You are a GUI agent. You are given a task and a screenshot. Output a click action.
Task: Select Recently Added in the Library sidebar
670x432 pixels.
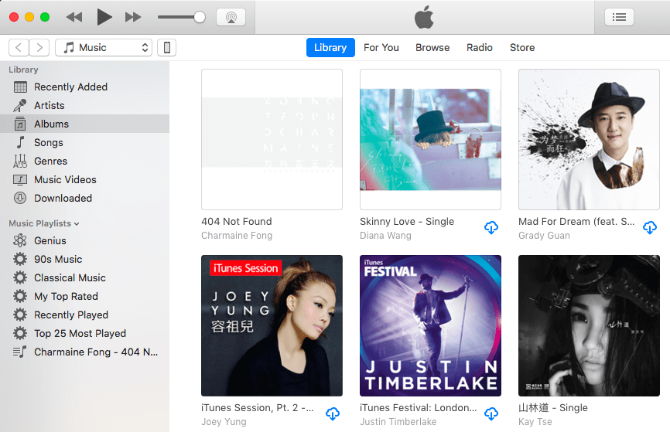tap(70, 87)
